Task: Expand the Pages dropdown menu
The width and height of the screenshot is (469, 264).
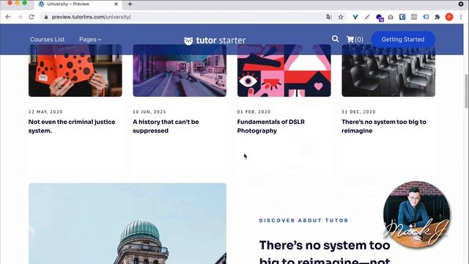Action: point(90,39)
